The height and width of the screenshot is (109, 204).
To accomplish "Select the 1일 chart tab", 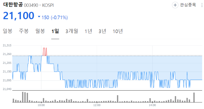I will coord(55,31).
